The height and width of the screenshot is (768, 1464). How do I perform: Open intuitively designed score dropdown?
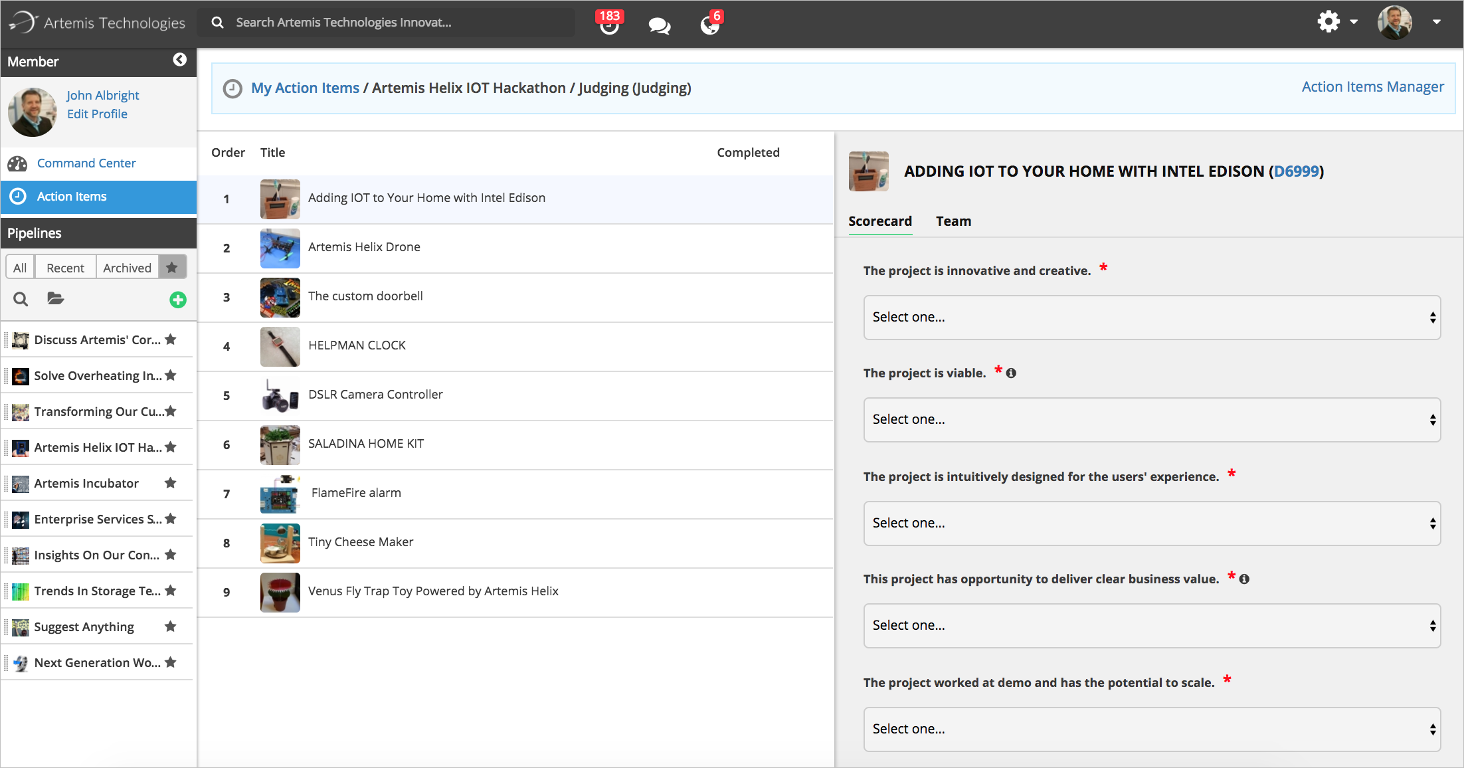click(1152, 524)
